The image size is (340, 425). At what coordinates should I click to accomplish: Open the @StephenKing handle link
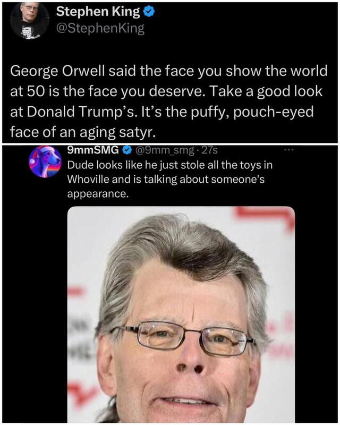[x=100, y=29]
